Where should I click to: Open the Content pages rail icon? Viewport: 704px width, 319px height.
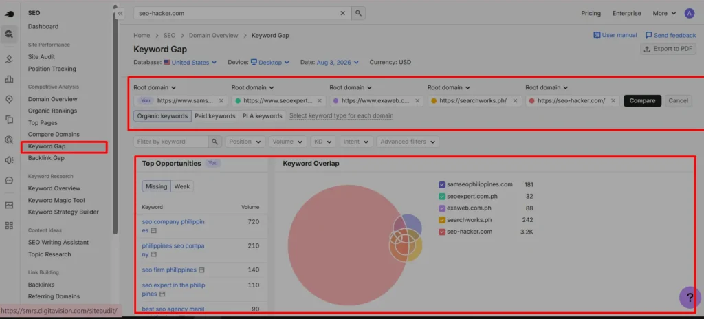tap(9, 120)
